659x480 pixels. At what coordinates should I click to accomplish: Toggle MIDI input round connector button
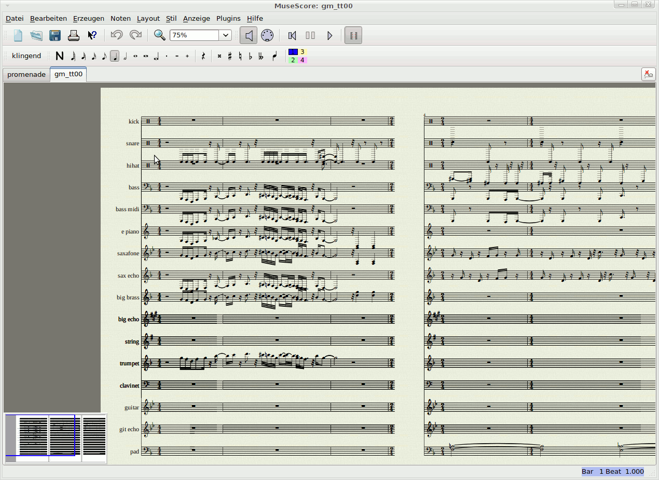(267, 35)
